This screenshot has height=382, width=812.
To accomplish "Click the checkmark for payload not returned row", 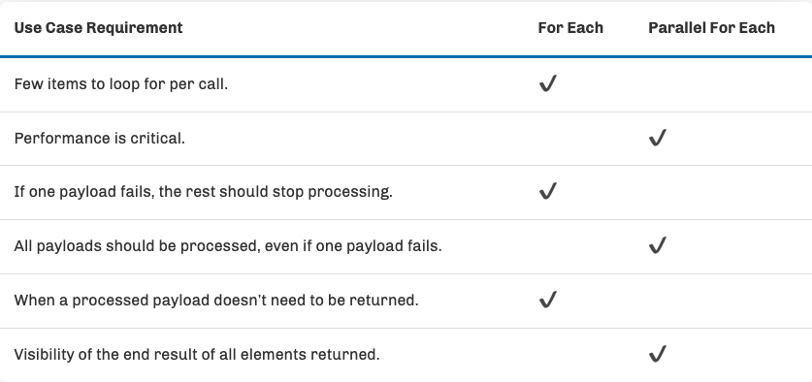I will (548, 300).
